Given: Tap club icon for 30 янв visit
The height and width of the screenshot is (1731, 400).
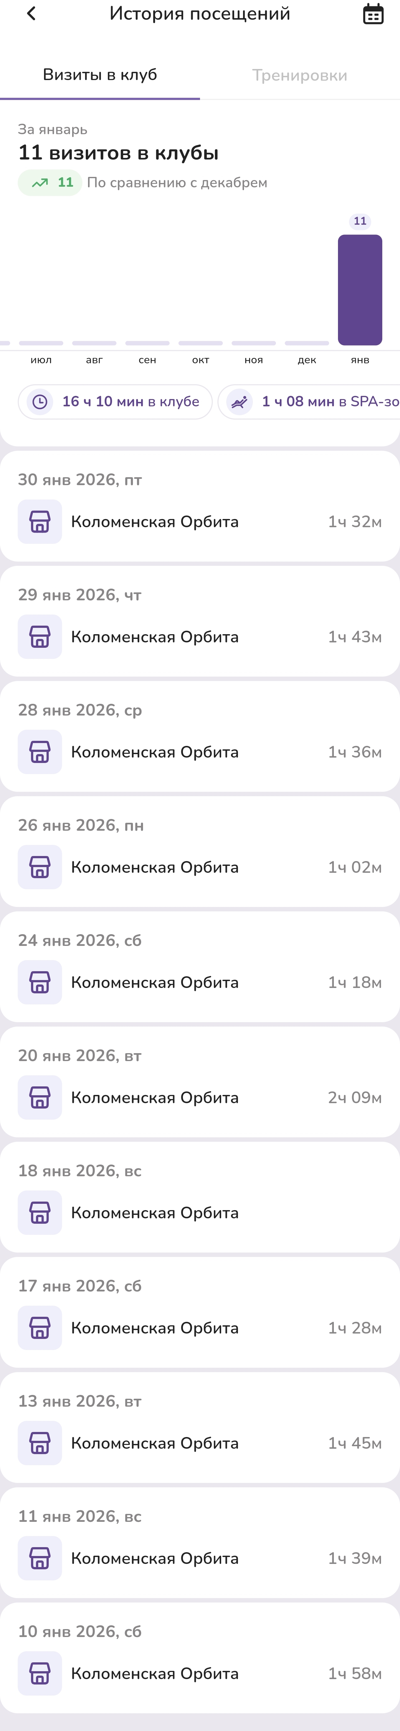Looking at the screenshot, I should [x=40, y=522].
